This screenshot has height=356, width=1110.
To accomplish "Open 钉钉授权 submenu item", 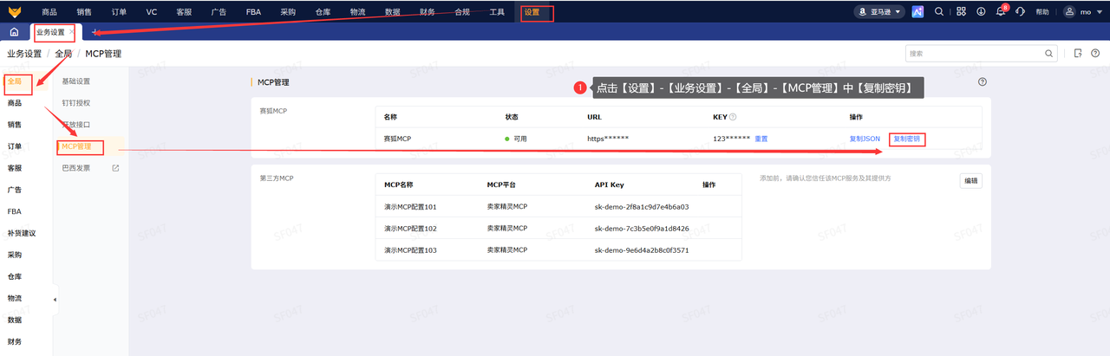I will (x=76, y=103).
